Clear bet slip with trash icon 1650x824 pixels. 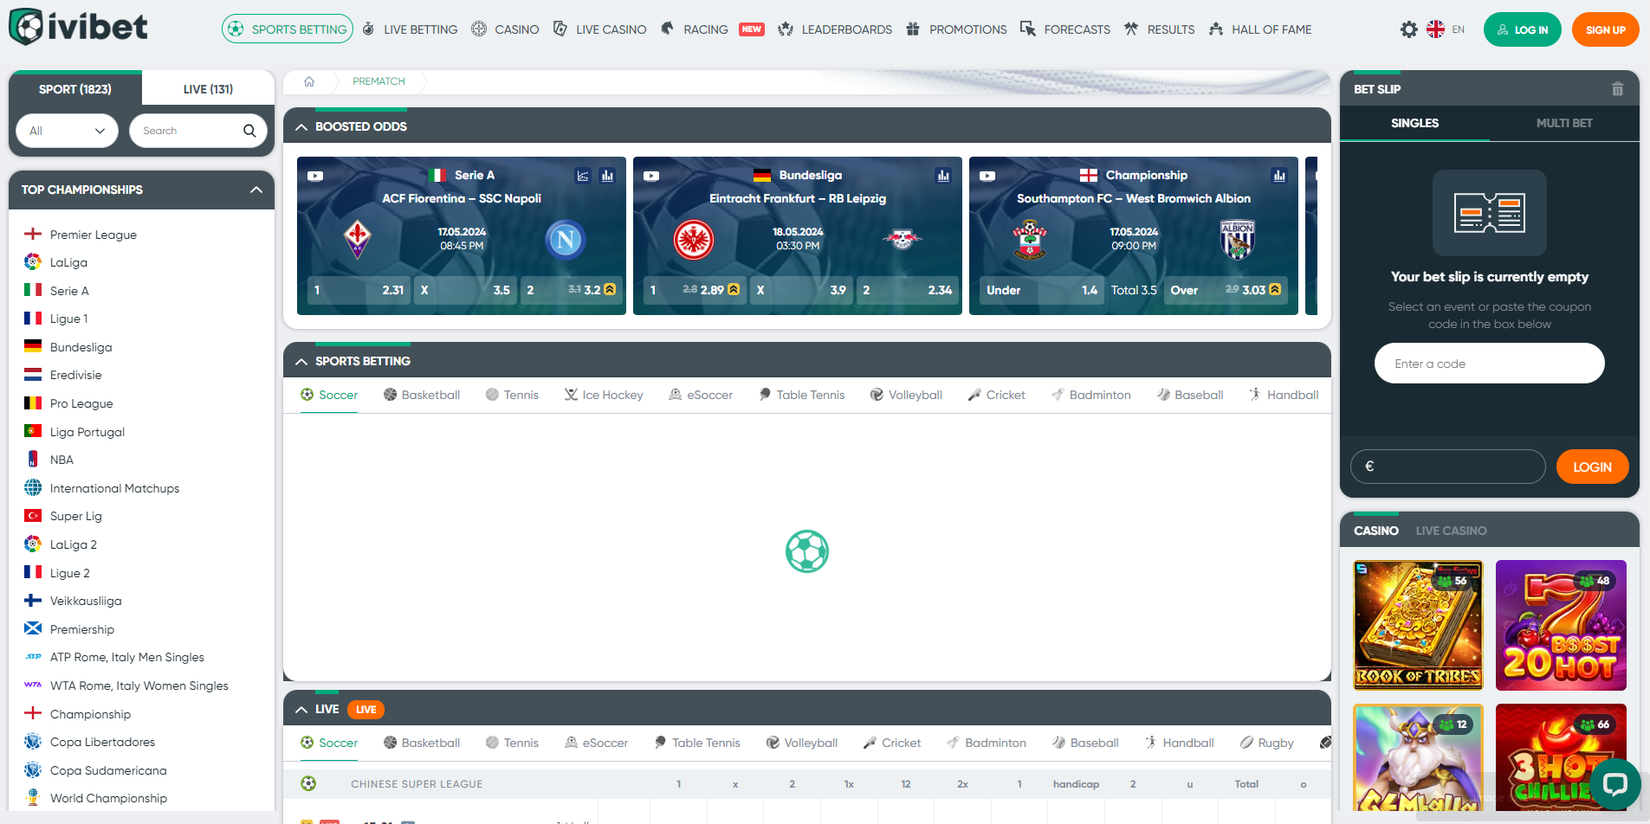pos(1617,89)
